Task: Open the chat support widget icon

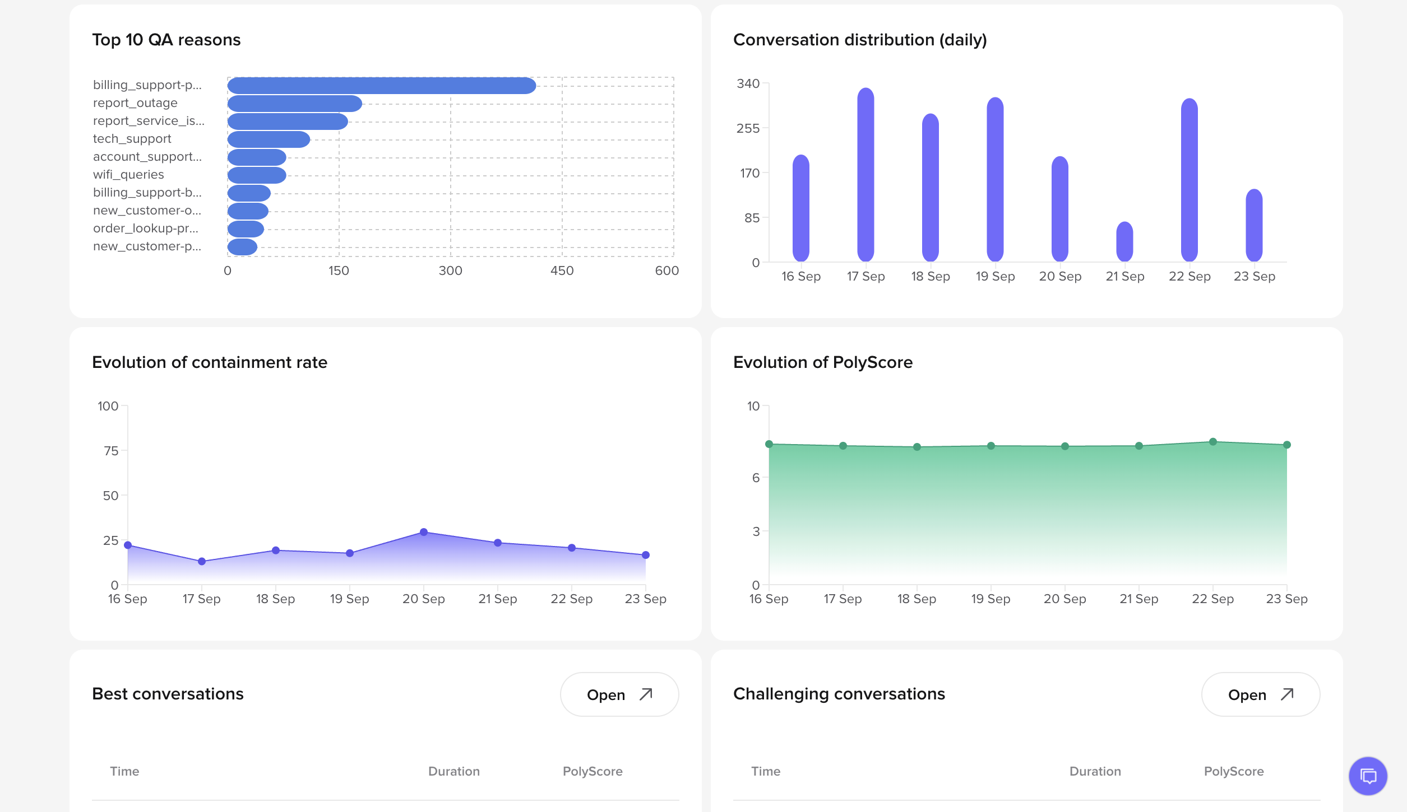Action: coord(1368,776)
